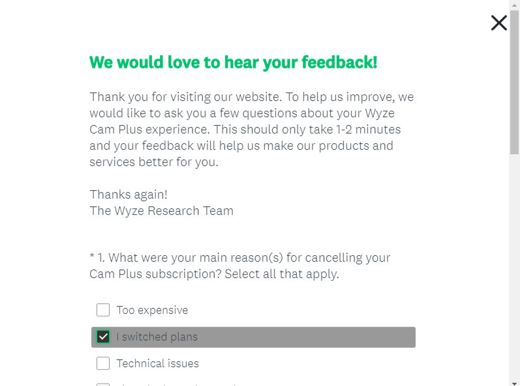
Task: Select the partially visible fourth checkbox
Action: tap(103, 384)
